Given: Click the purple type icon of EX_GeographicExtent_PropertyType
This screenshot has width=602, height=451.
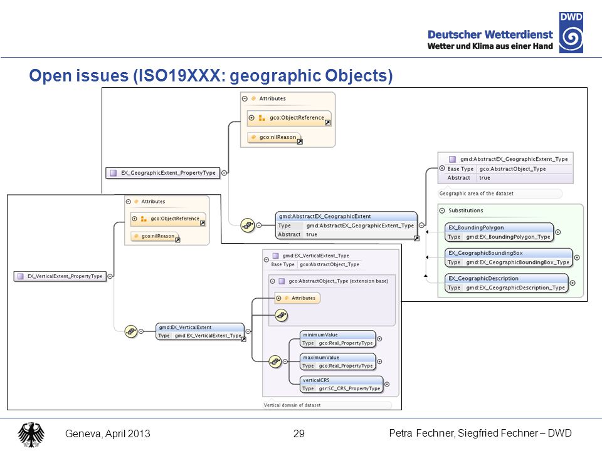Looking at the screenshot, I should 114,173.
